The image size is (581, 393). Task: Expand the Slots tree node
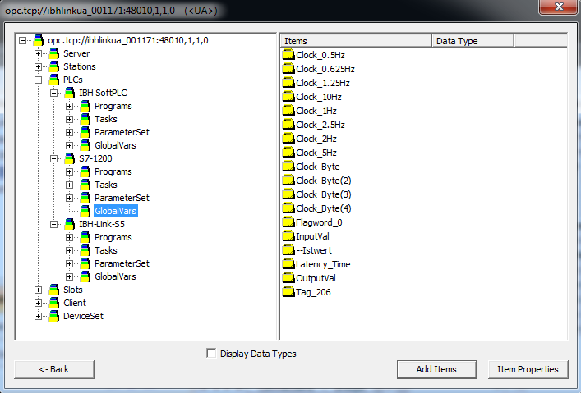pos(39,290)
